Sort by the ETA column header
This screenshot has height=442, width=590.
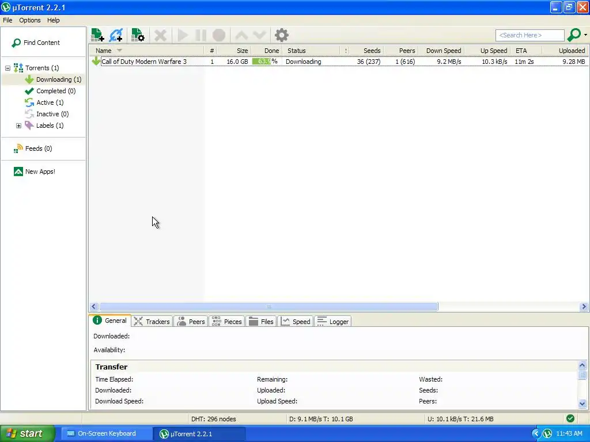(527, 51)
